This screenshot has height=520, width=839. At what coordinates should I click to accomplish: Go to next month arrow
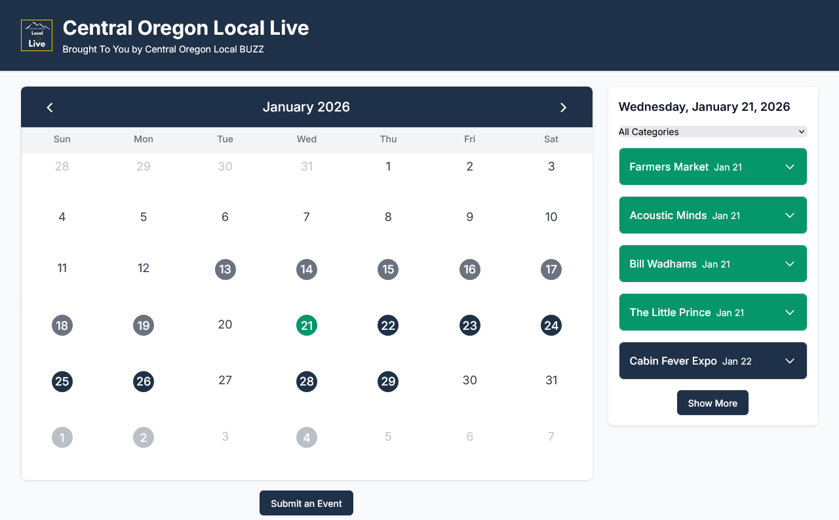[x=563, y=108]
